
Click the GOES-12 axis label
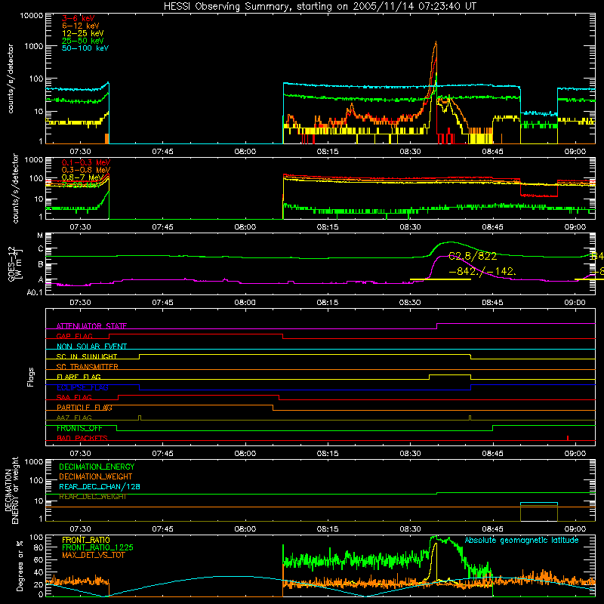pyautogui.click(x=15, y=264)
